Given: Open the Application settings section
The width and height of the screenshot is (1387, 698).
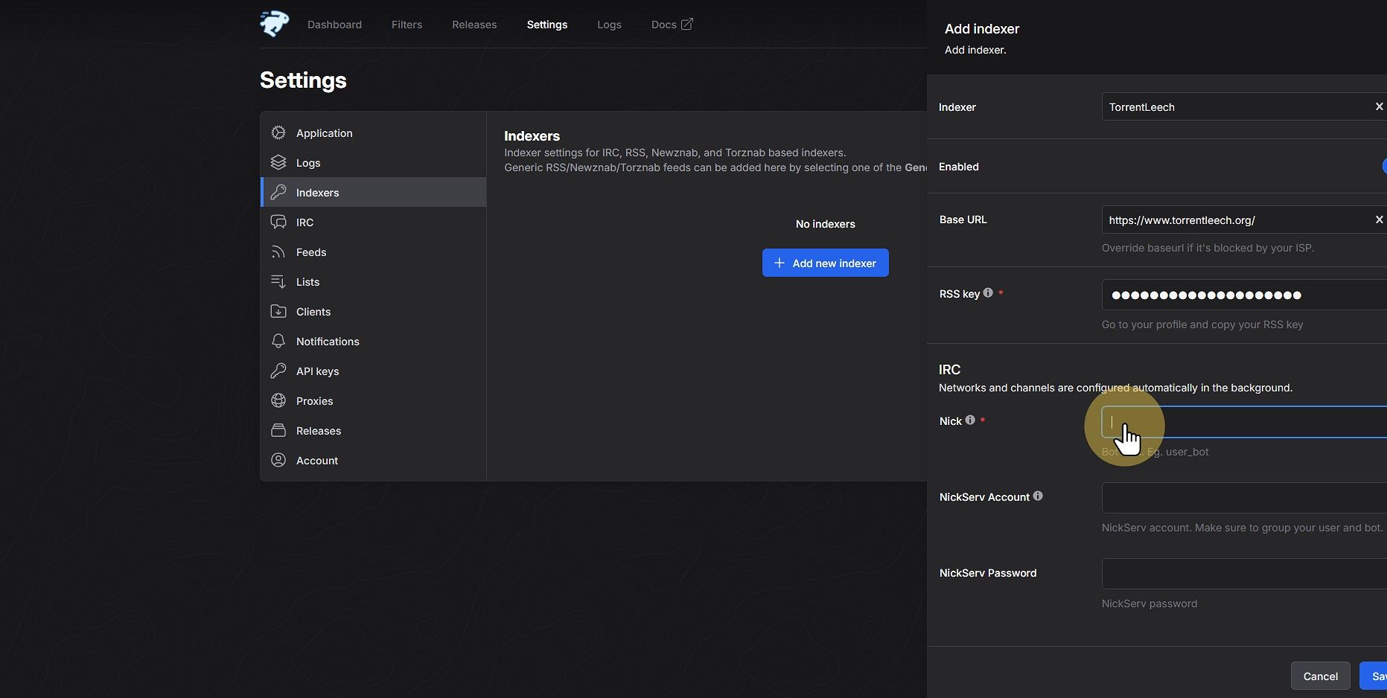Looking at the screenshot, I should [x=373, y=132].
